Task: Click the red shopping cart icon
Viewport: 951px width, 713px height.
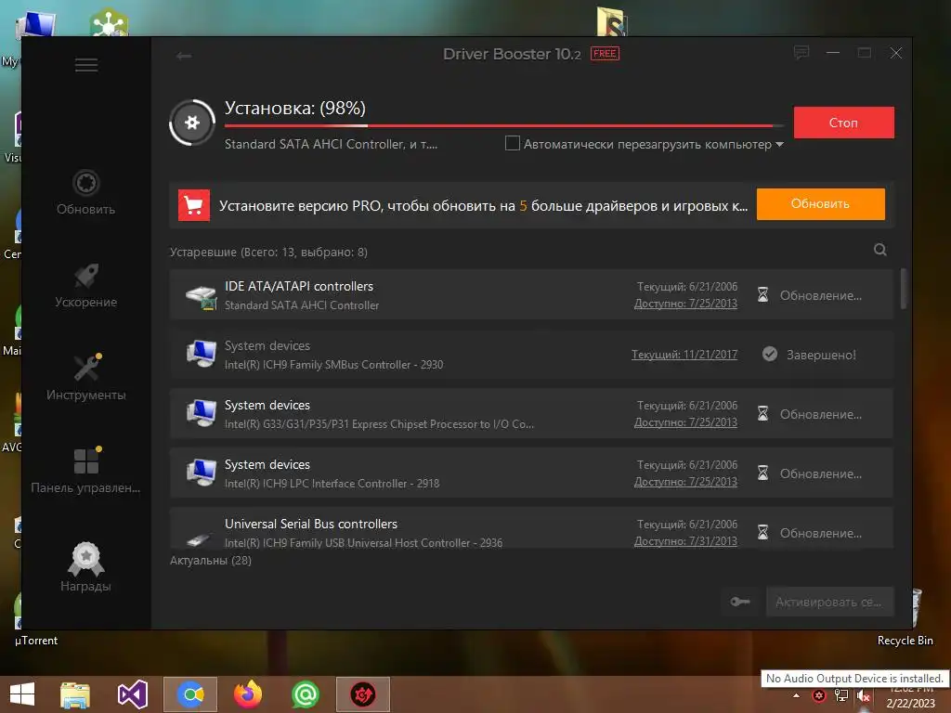Action: point(194,205)
